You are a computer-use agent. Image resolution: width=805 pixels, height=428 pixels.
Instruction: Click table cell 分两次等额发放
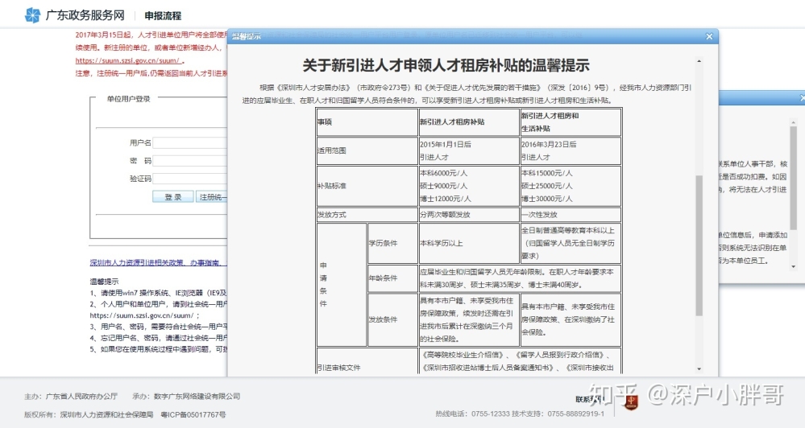click(x=469, y=215)
